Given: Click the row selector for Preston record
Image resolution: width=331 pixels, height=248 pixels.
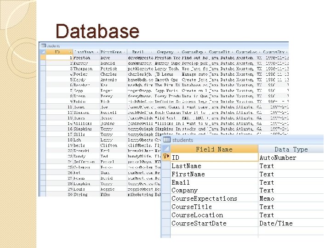Looking at the screenshot, I should tap(43, 57).
